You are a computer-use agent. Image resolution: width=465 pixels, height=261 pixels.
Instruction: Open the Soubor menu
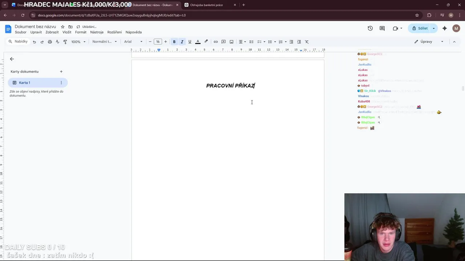(21, 32)
